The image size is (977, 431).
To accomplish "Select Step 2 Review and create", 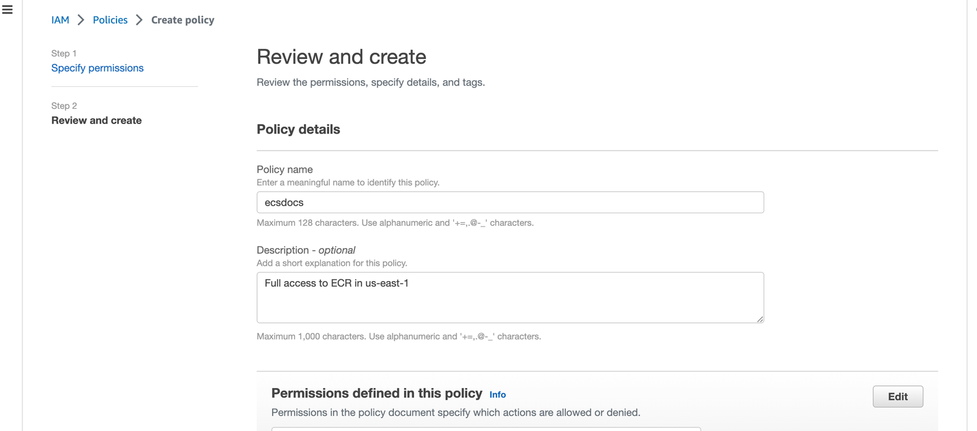I will (x=96, y=120).
